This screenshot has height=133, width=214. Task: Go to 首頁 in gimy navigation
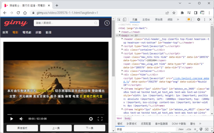[5, 32]
